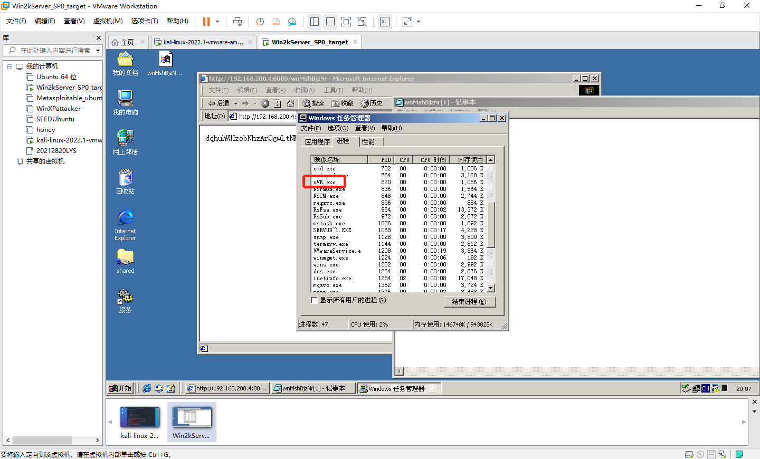Click the shared folder desktop icon

125,261
